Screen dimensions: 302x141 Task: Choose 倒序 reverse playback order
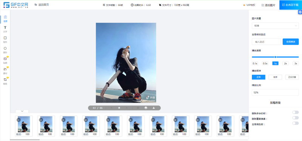pyautogui.click(x=275, y=77)
